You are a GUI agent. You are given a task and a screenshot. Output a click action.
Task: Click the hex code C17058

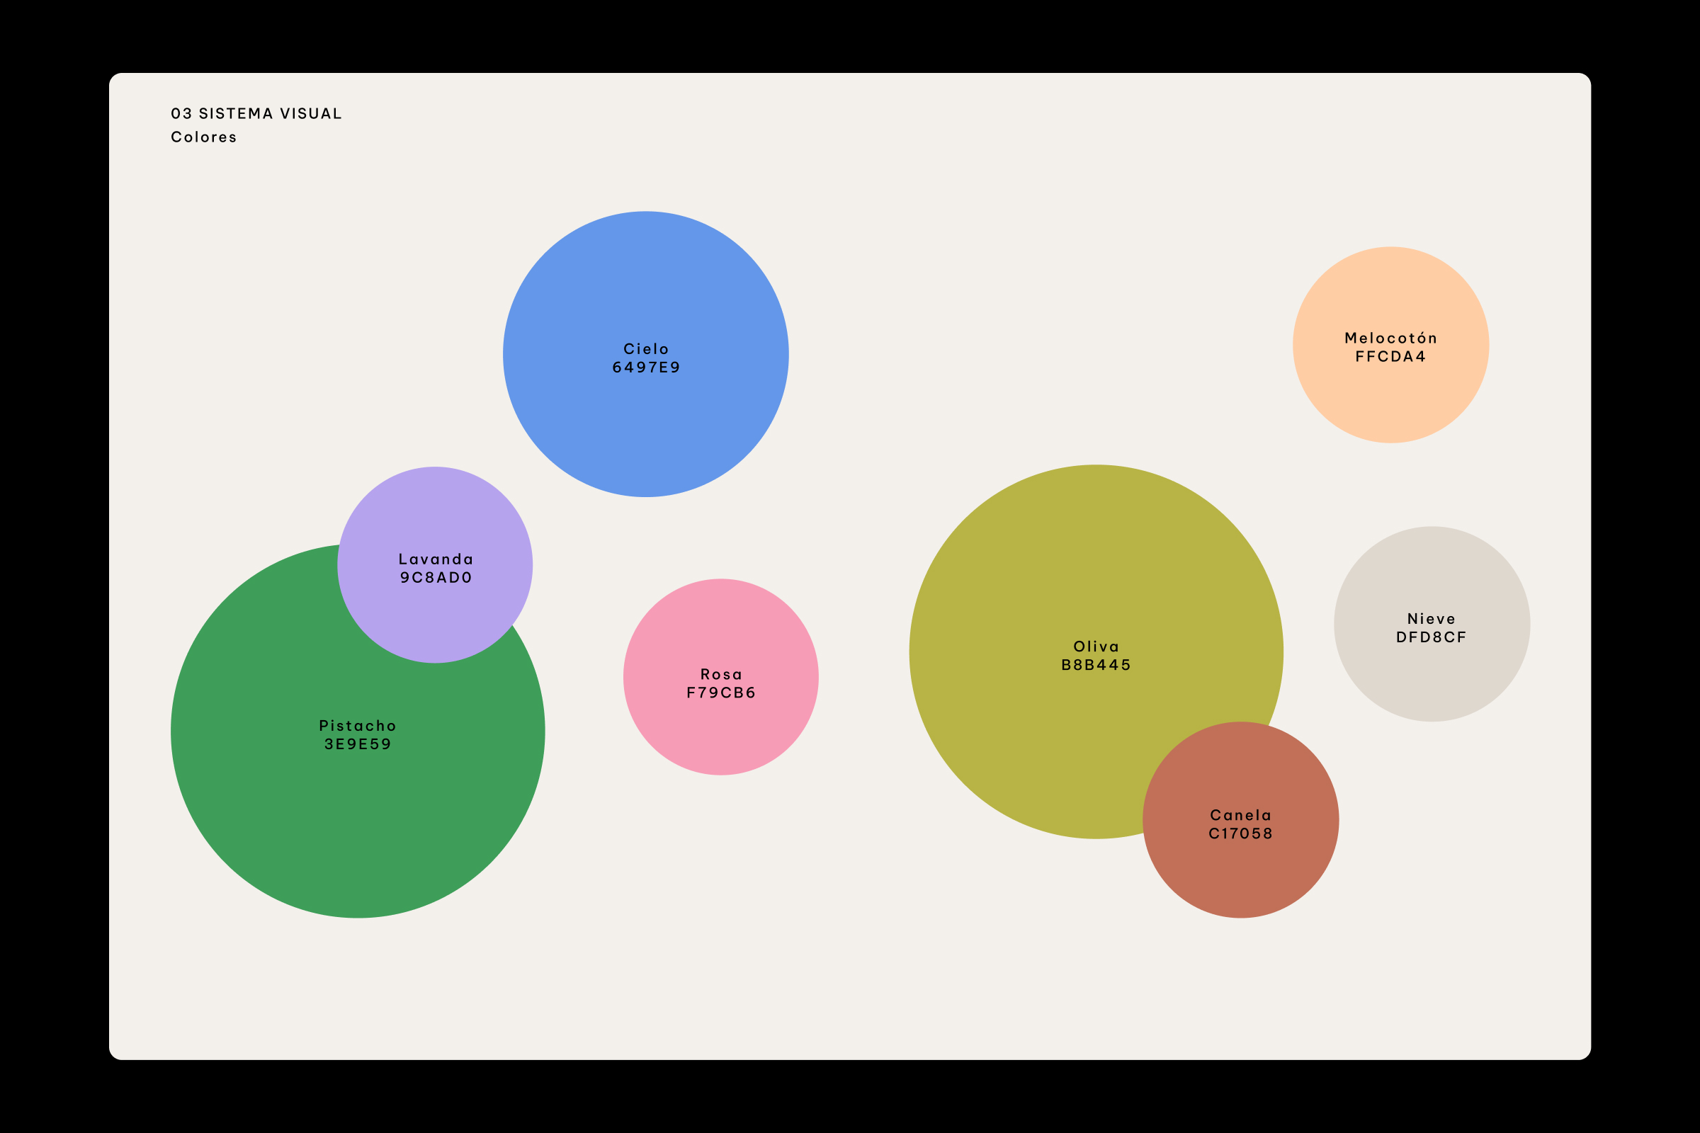point(1240,833)
